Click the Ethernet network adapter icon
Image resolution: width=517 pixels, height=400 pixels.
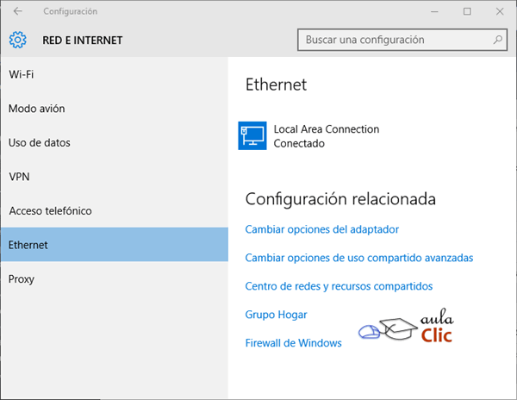pyautogui.click(x=252, y=136)
